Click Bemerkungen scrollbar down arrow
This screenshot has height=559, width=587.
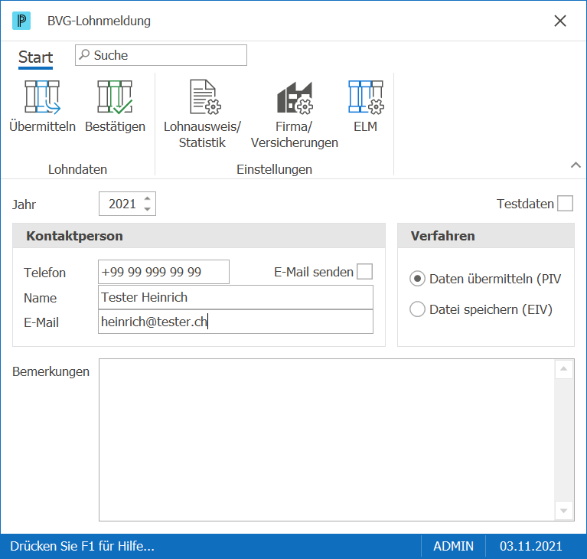[564, 511]
